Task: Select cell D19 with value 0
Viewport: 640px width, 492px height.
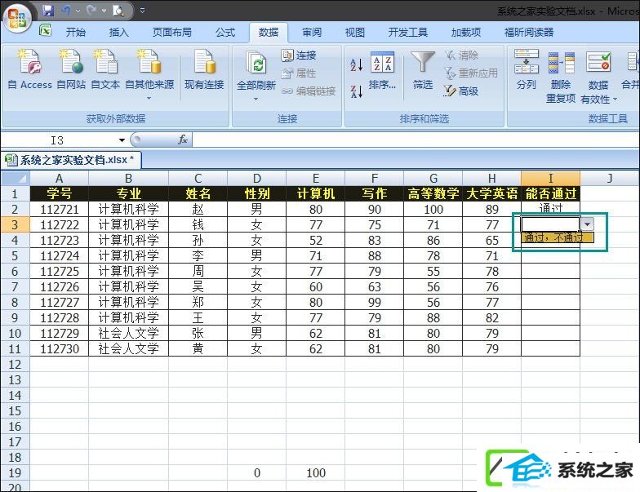Action: (x=256, y=473)
